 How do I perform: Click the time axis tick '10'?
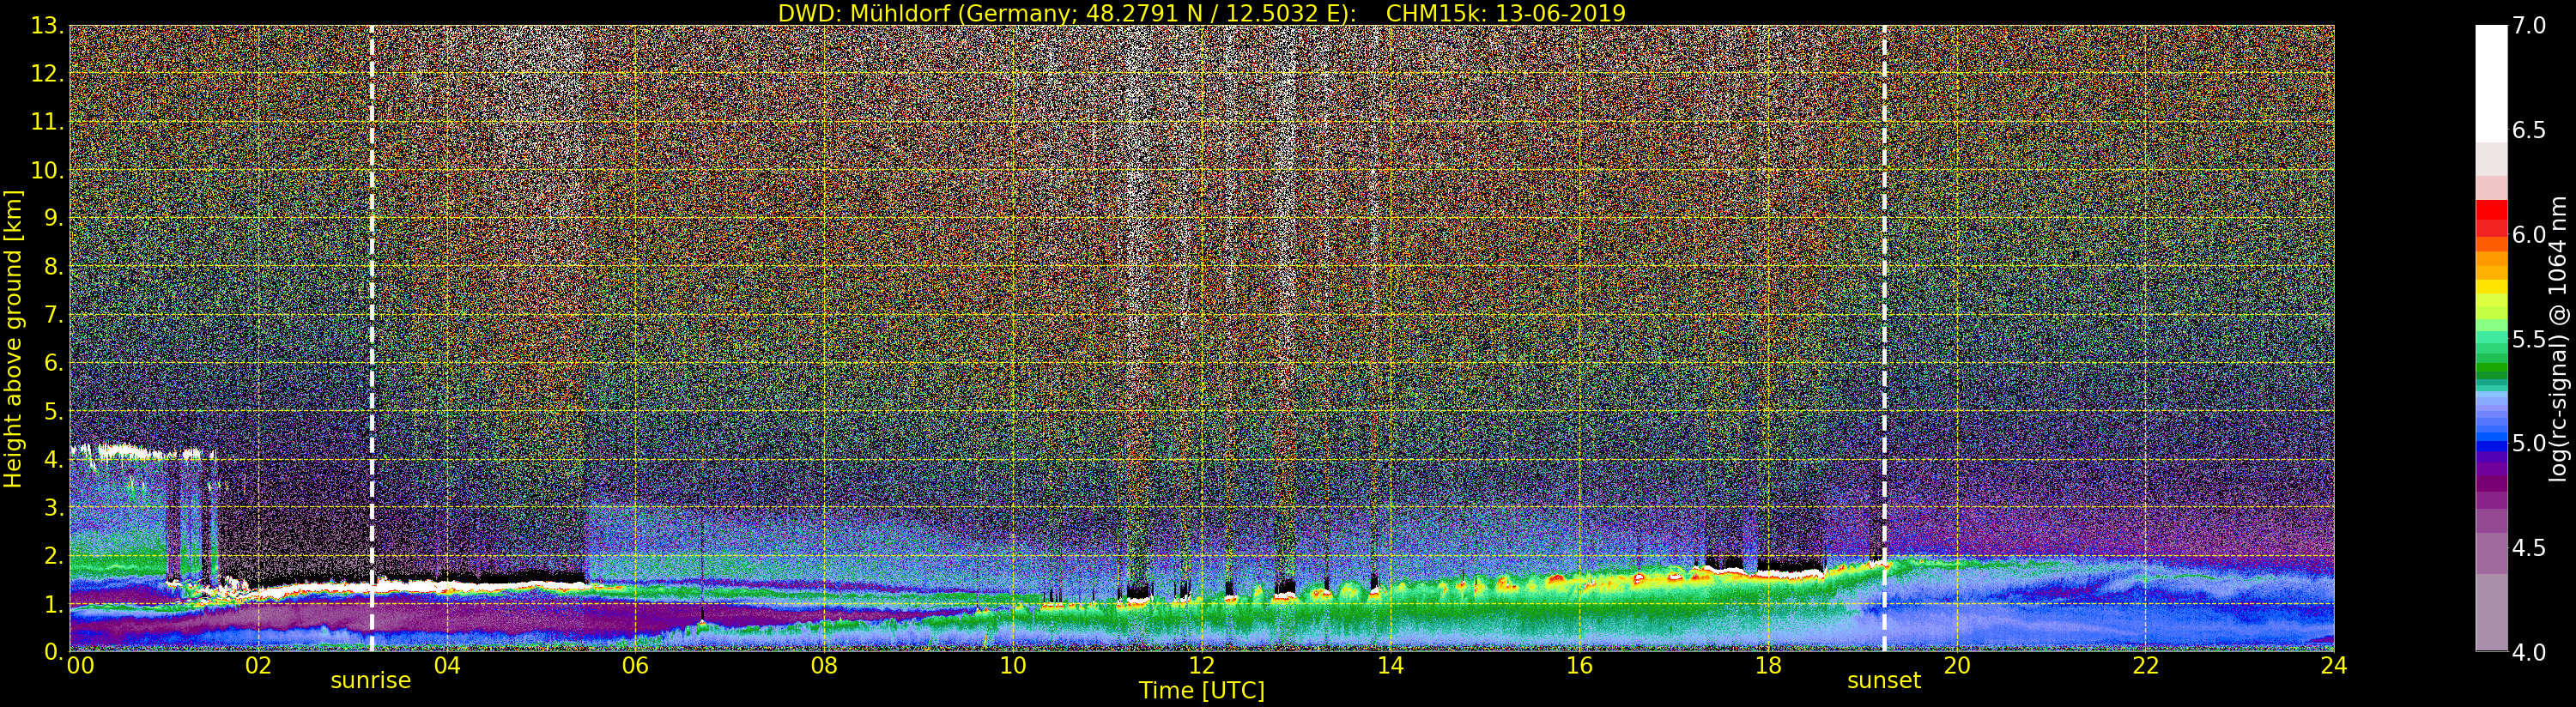(1013, 665)
